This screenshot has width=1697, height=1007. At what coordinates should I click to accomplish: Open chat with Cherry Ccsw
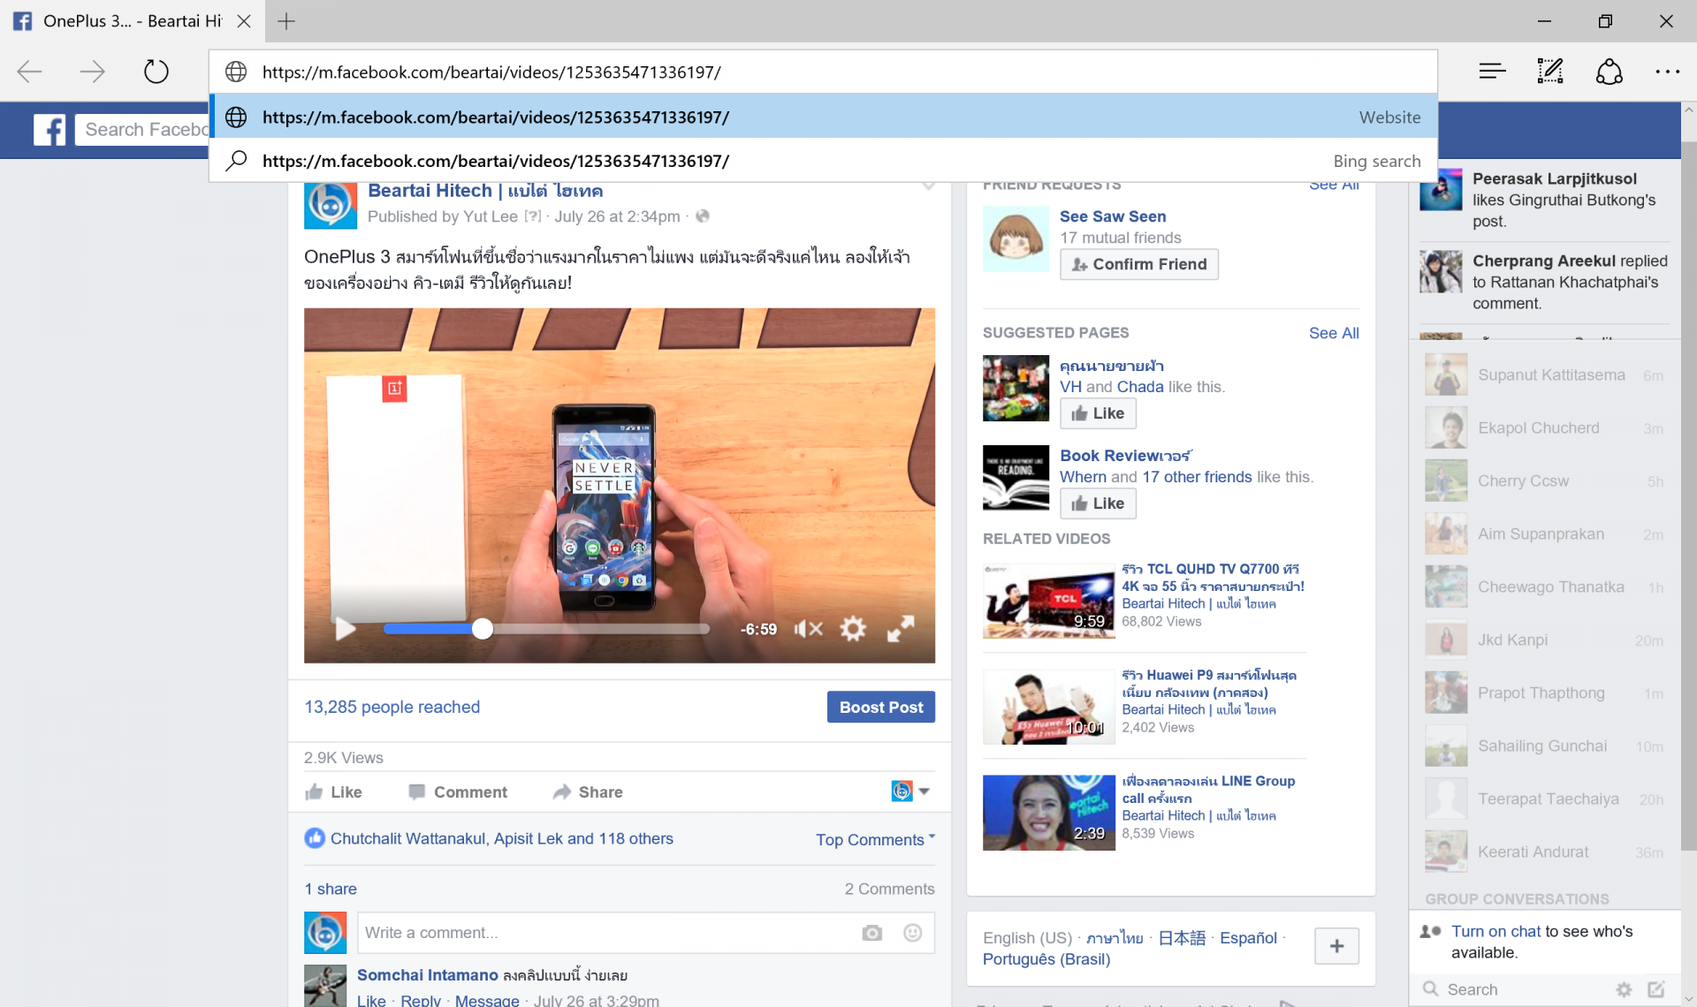pyautogui.click(x=1545, y=481)
